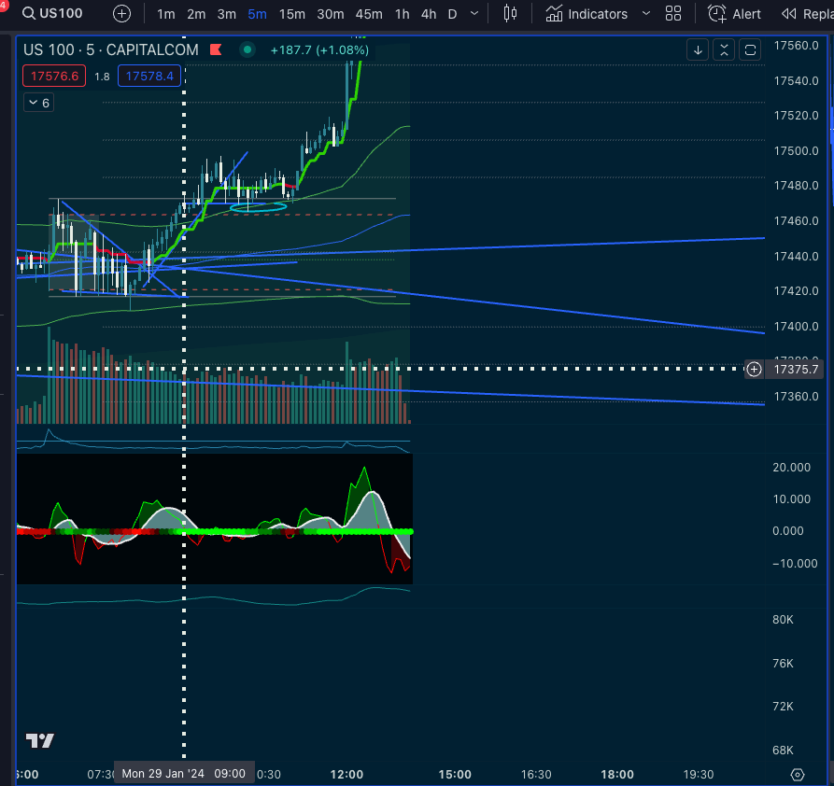Collapse the chart pane
This screenshot has width=834, height=786.
click(x=724, y=50)
